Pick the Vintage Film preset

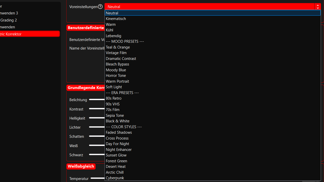click(116, 53)
